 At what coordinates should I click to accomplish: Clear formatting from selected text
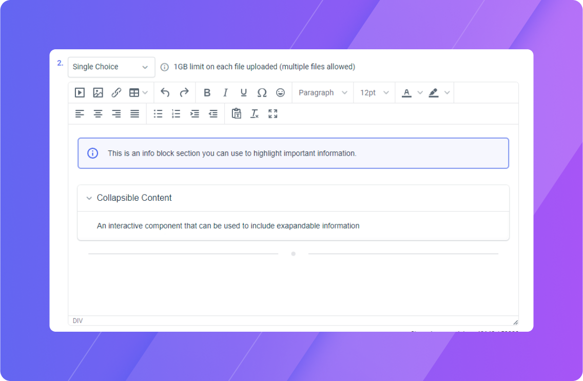tap(254, 113)
